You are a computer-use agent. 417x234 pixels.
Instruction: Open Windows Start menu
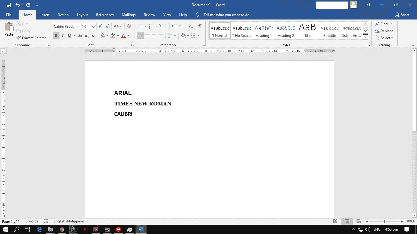coord(6,229)
